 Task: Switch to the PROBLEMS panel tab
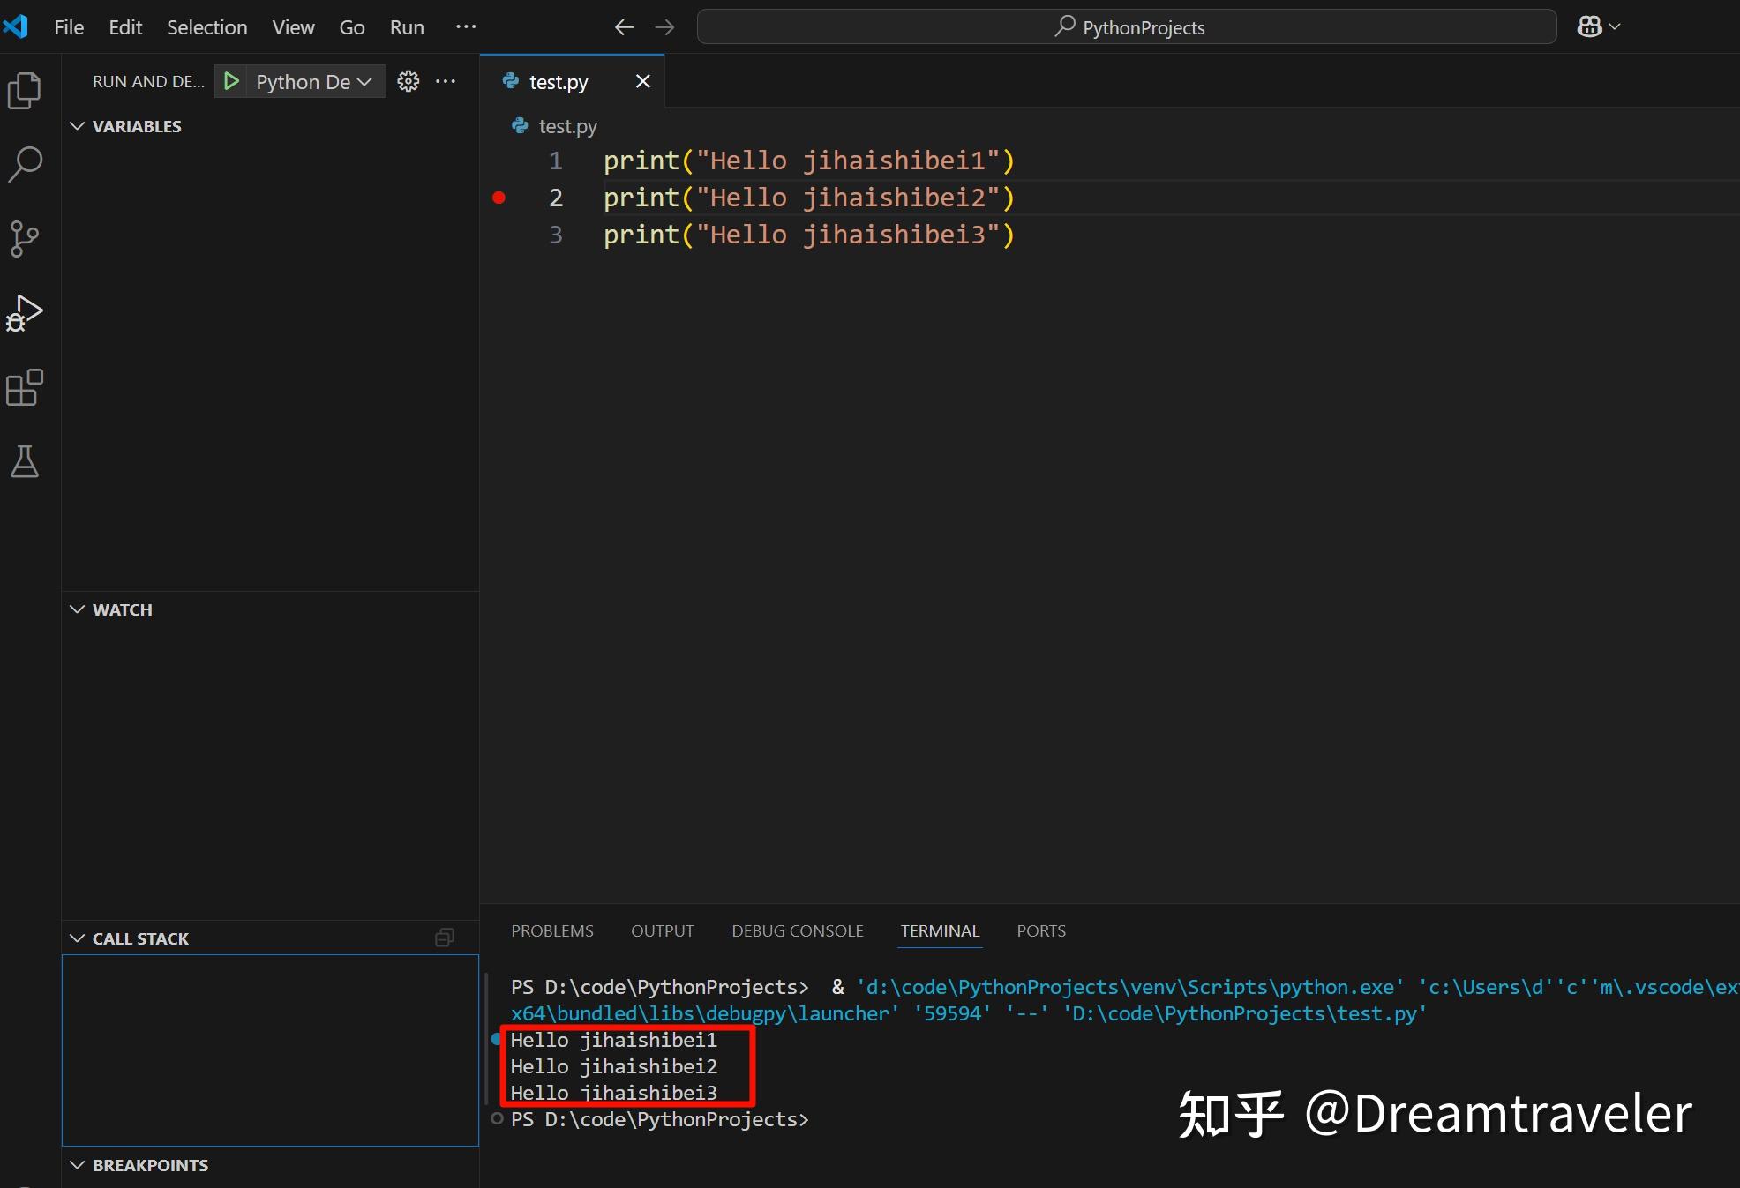click(552, 930)
